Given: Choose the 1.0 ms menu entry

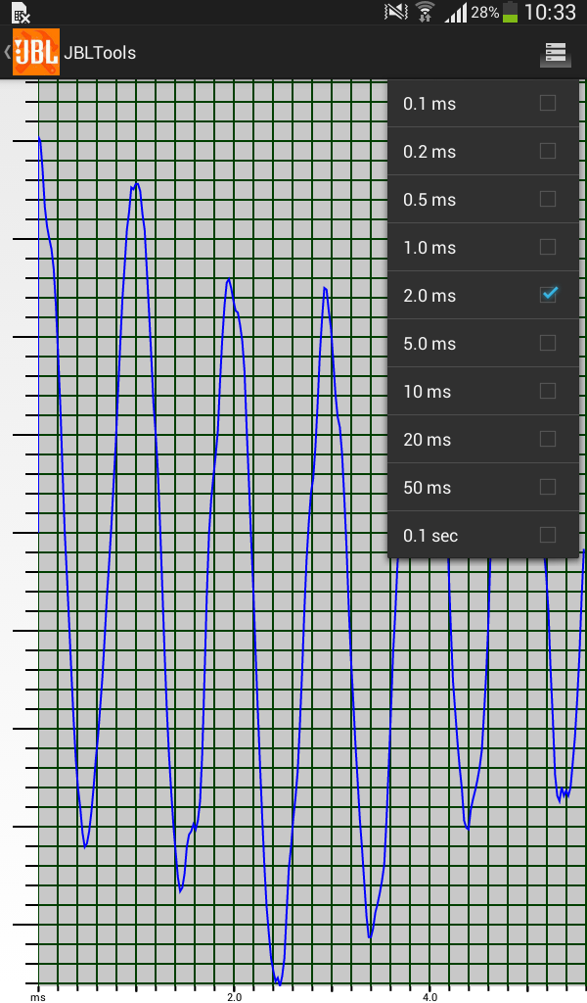Looking at the screenshot, I should click(x=483, y=247).
